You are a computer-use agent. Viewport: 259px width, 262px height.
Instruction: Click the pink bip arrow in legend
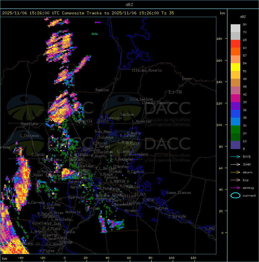point(235,180)
